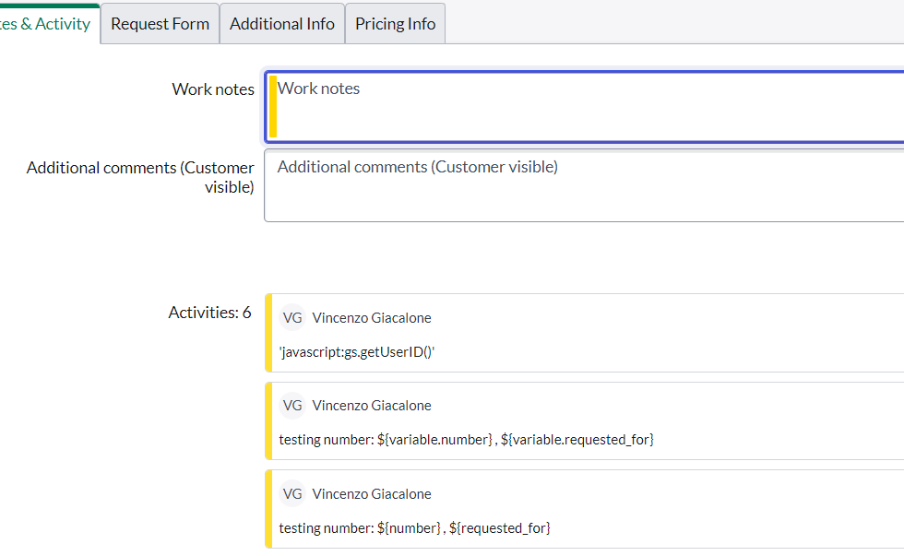Click the Activities: 6 heading

209,312
